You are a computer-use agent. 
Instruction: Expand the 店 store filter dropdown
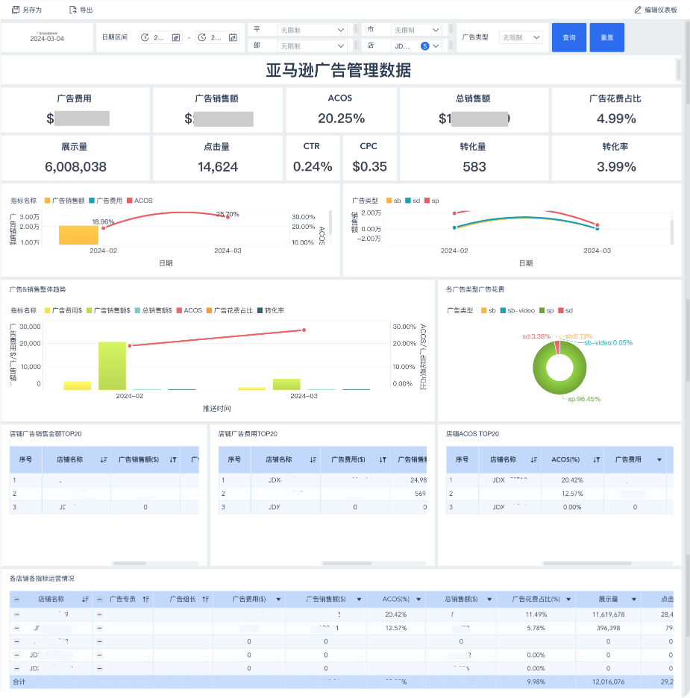tap(436, 45)
